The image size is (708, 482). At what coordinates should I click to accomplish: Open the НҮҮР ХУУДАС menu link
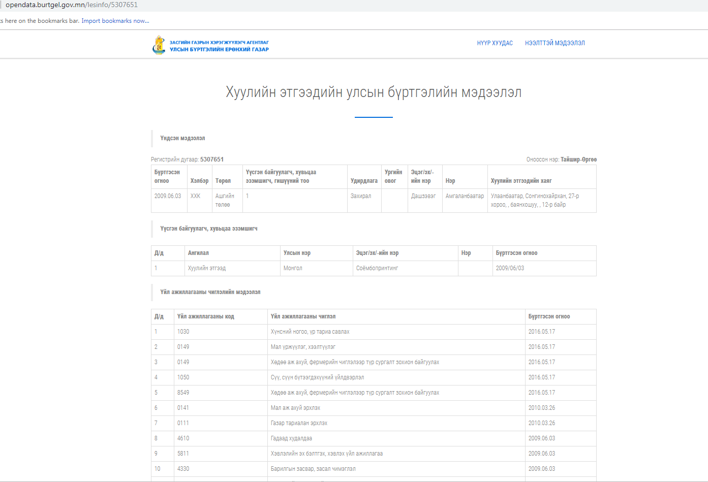tap(495, 43)
